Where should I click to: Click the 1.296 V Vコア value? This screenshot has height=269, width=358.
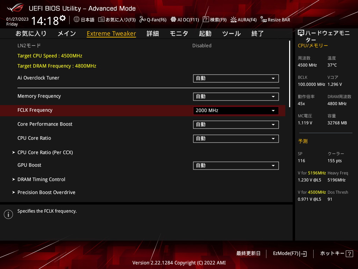click(335, 84)
